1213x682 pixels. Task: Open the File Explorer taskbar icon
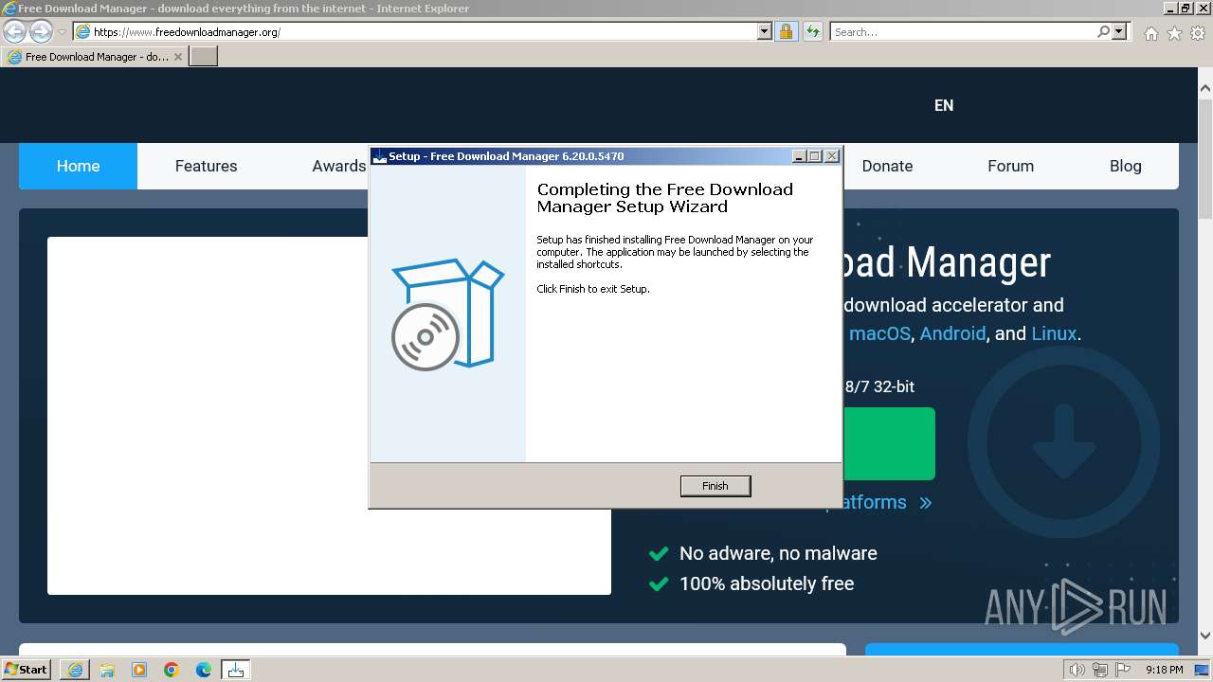click(107, 670)
